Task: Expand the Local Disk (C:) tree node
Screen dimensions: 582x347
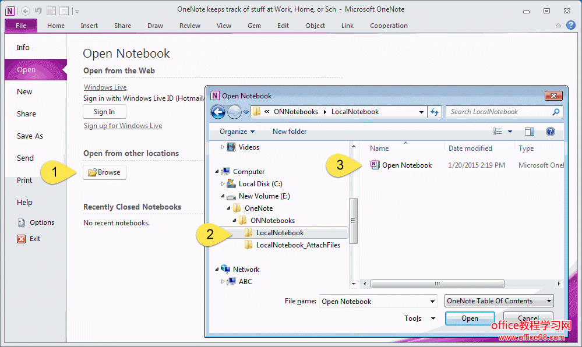Action: [223, 184]
